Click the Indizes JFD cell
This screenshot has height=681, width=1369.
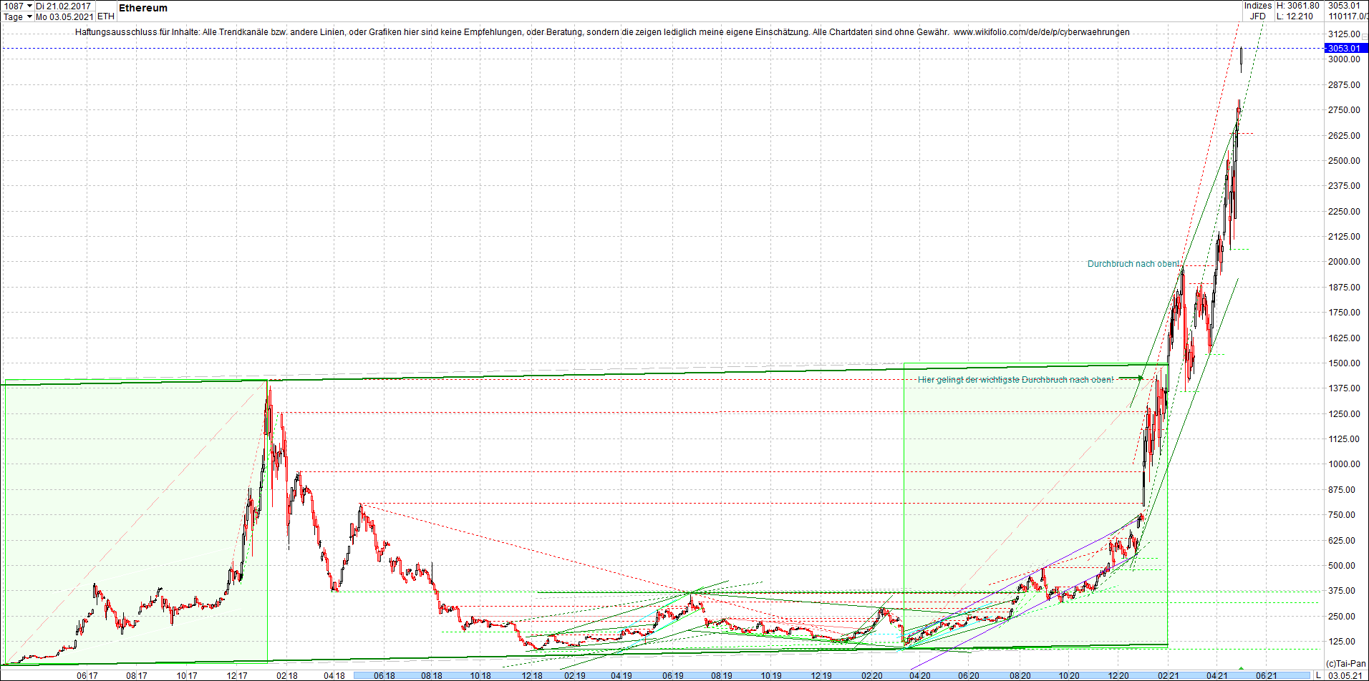point(1258,11)
